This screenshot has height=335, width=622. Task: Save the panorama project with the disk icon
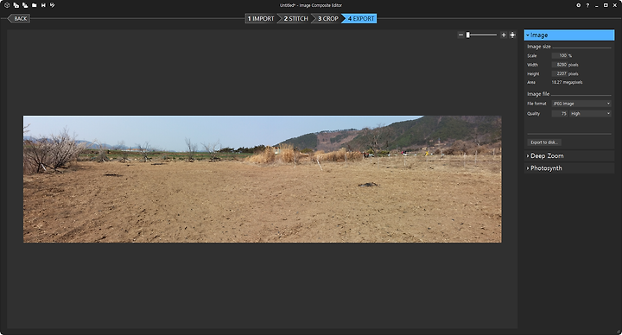coord(43,5)
